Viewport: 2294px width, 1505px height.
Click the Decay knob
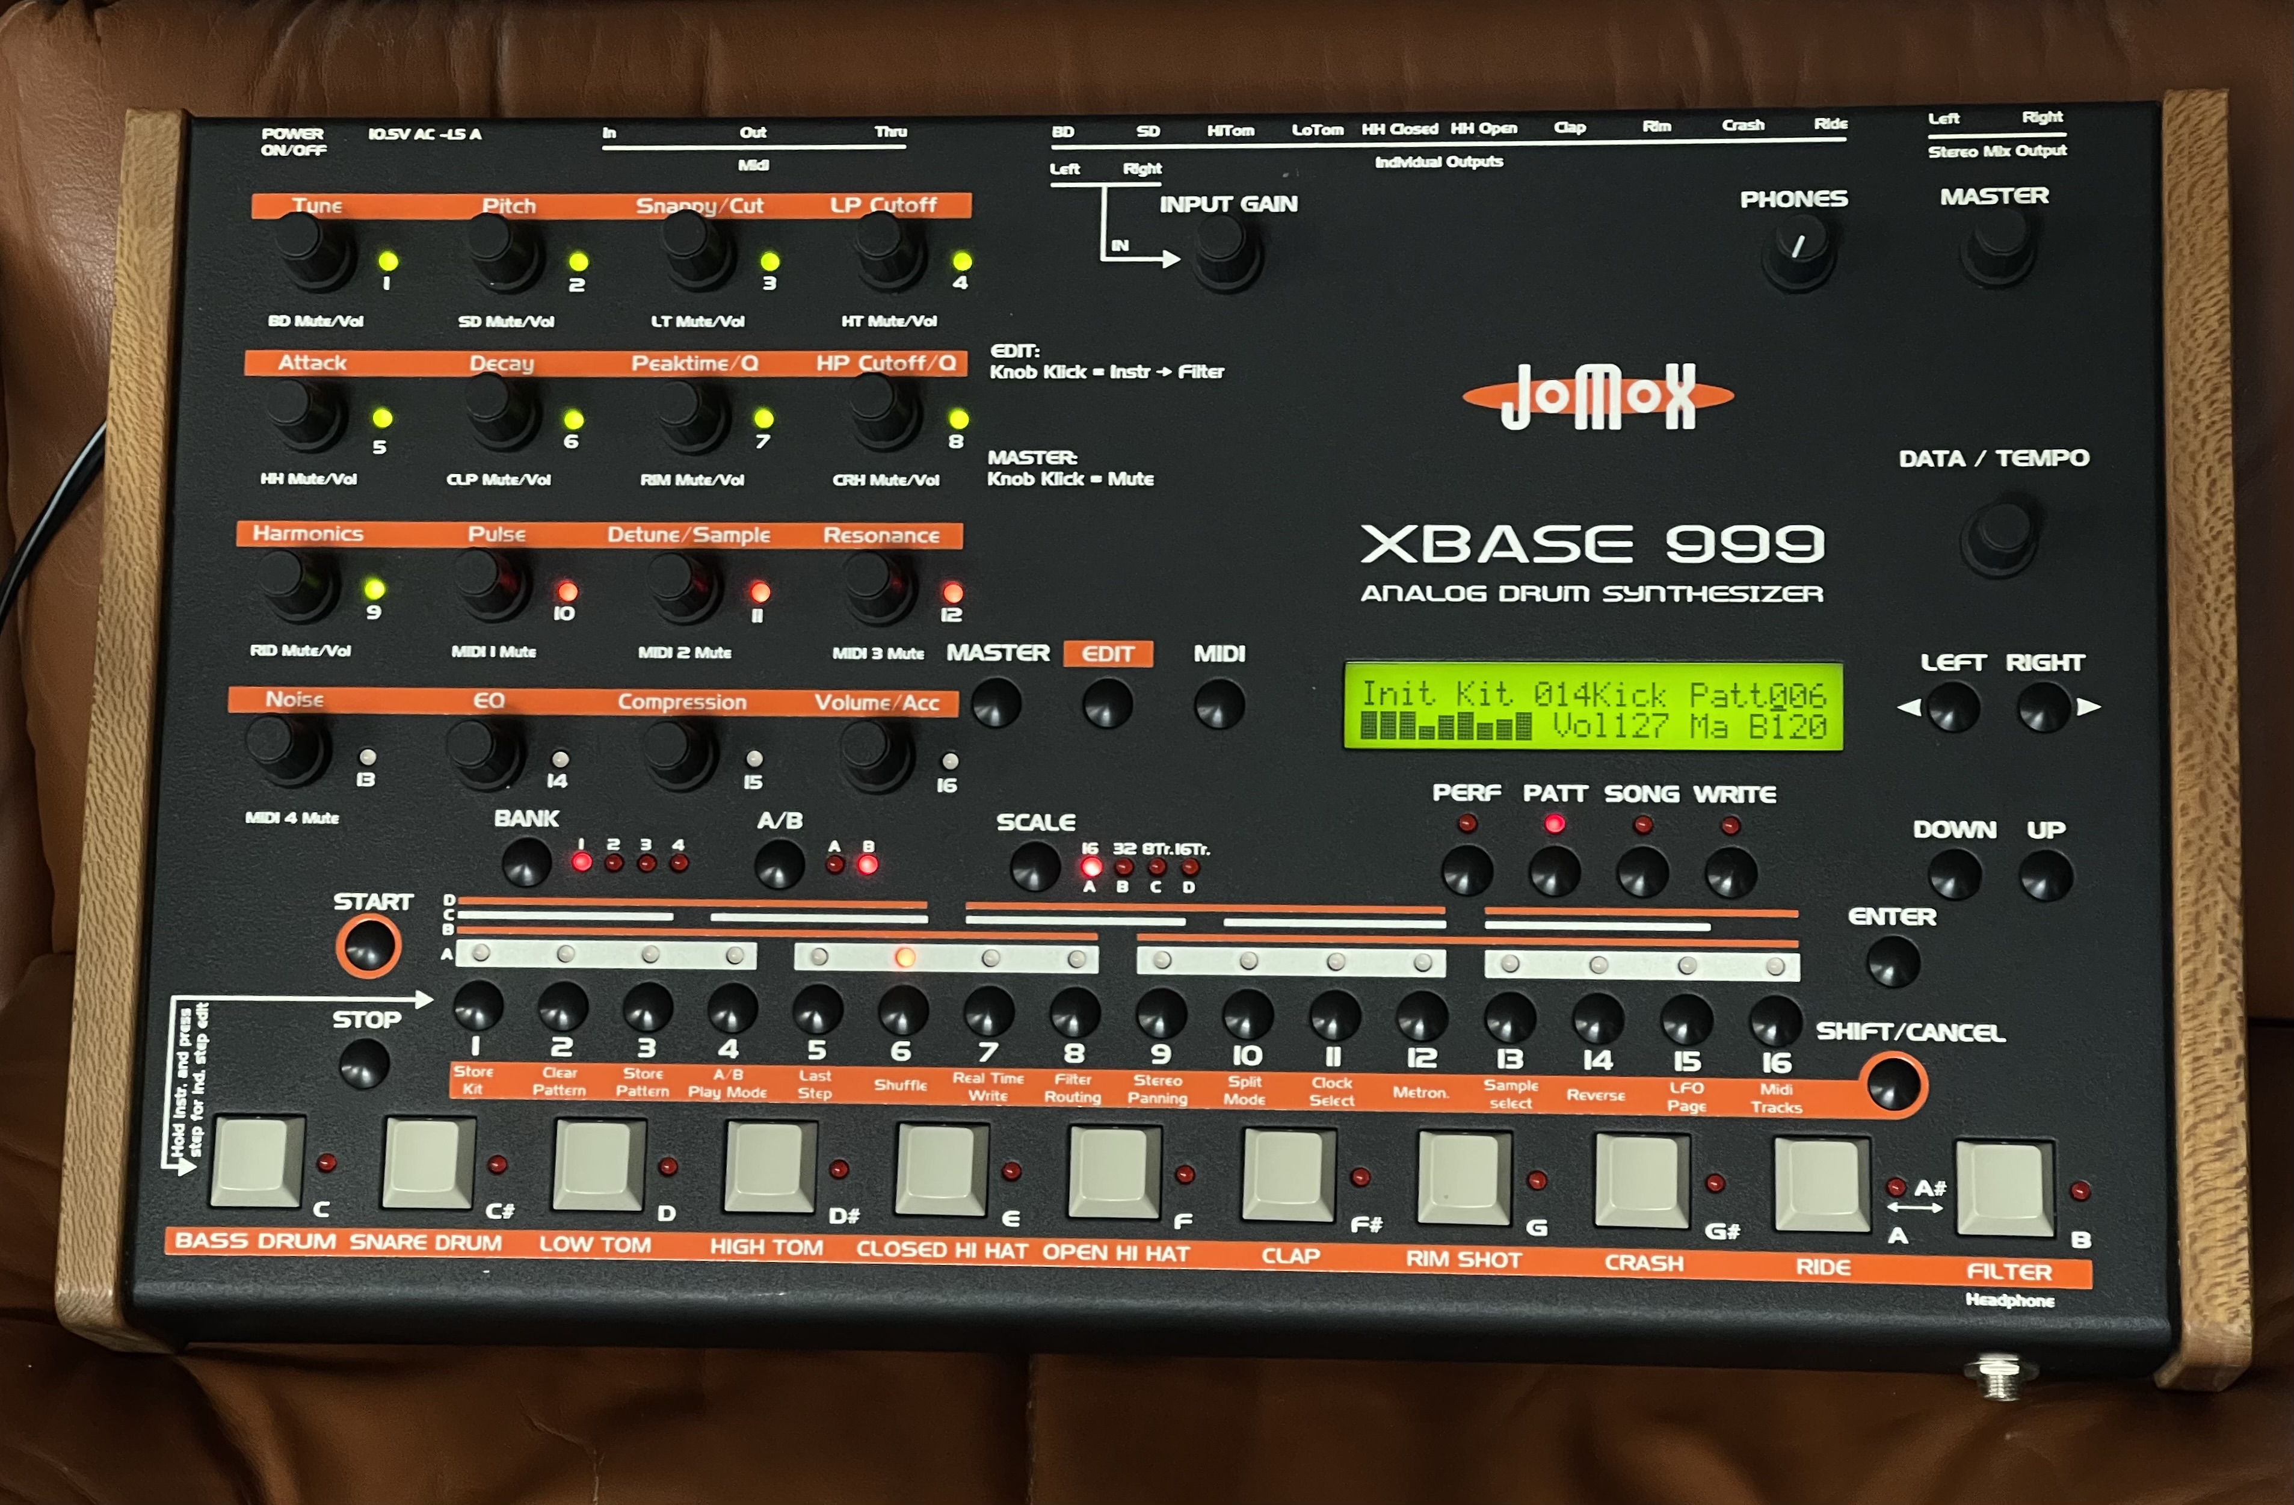click(x=499, y=413)
